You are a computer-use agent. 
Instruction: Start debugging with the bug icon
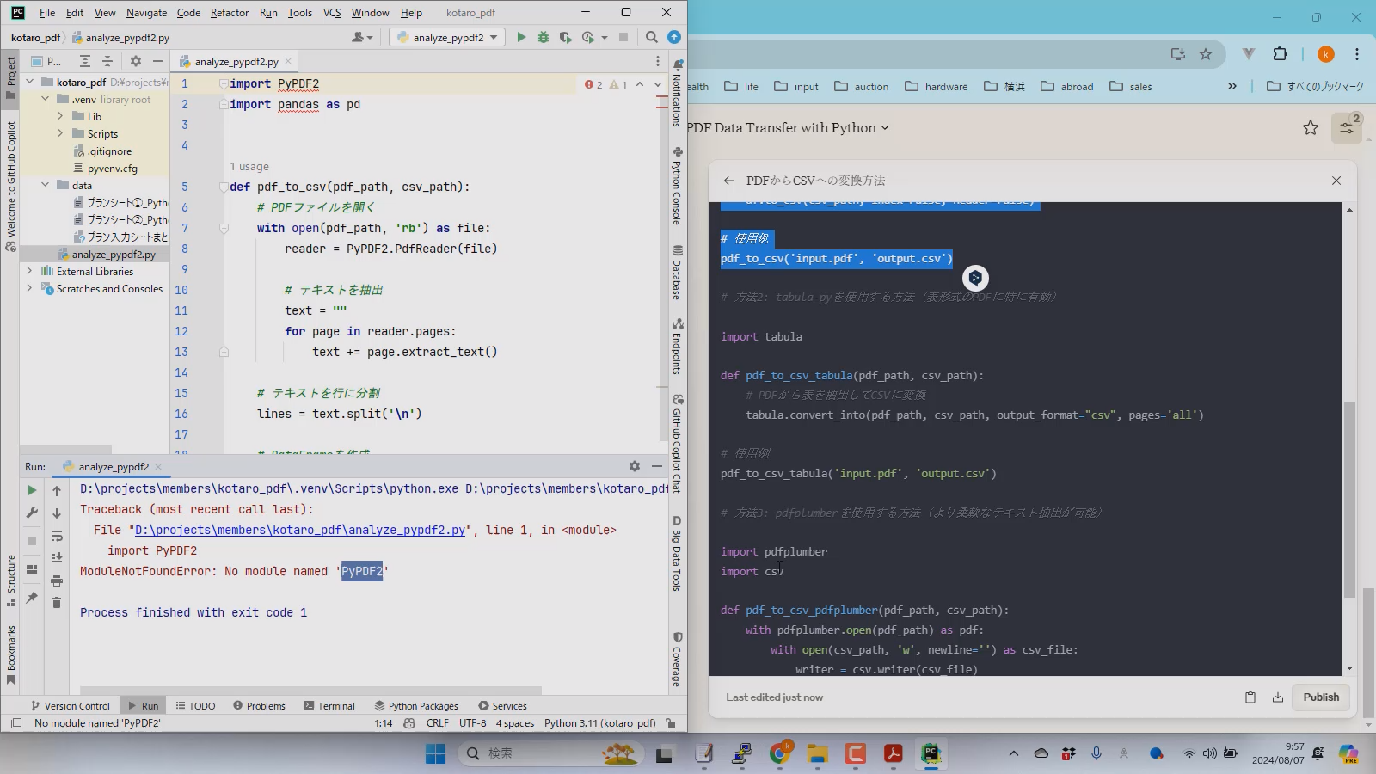[543, 37]
